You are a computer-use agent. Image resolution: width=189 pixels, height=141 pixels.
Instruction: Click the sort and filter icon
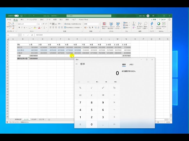(139, 25)
